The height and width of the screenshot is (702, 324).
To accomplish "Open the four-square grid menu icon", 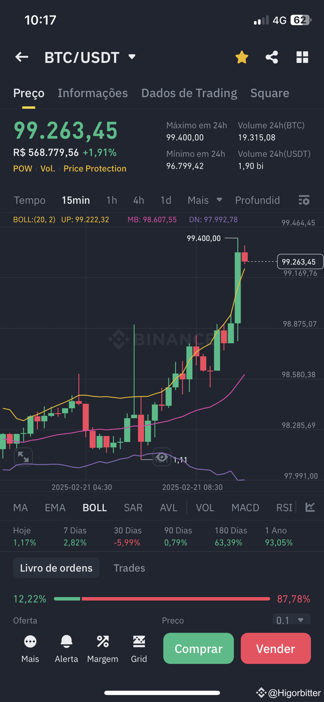I will click(302, 57).
